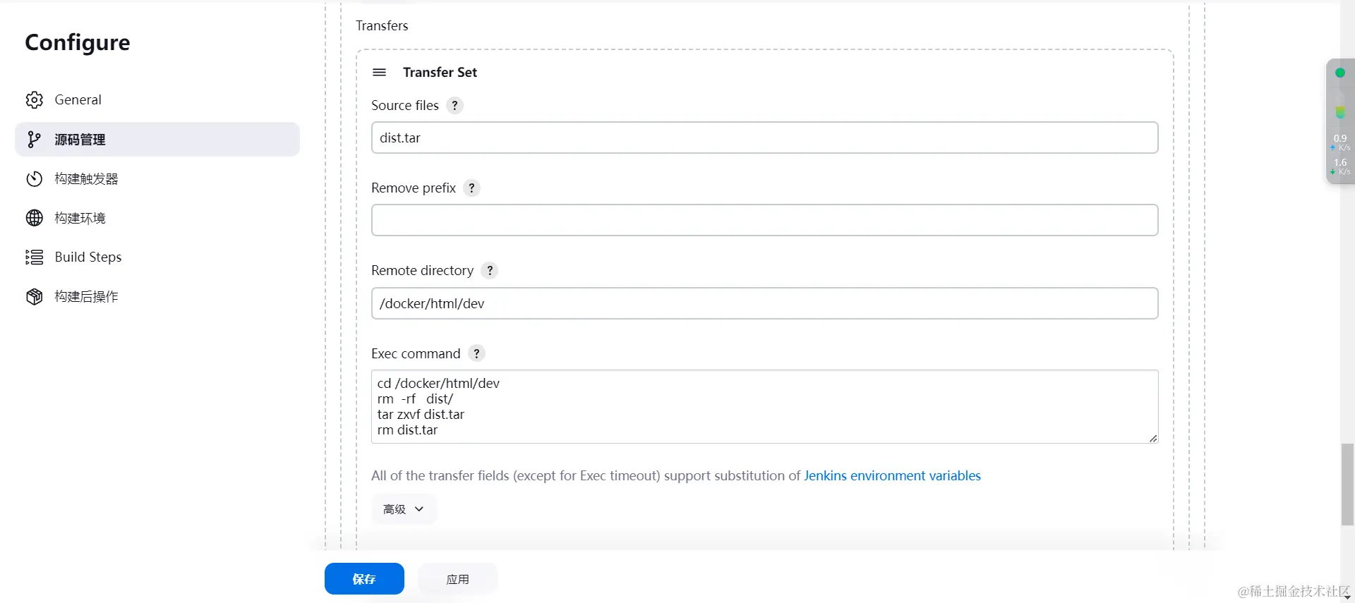Open the 构建后操作 section
Screen dimensions: 1355x603
click(86, 297)
